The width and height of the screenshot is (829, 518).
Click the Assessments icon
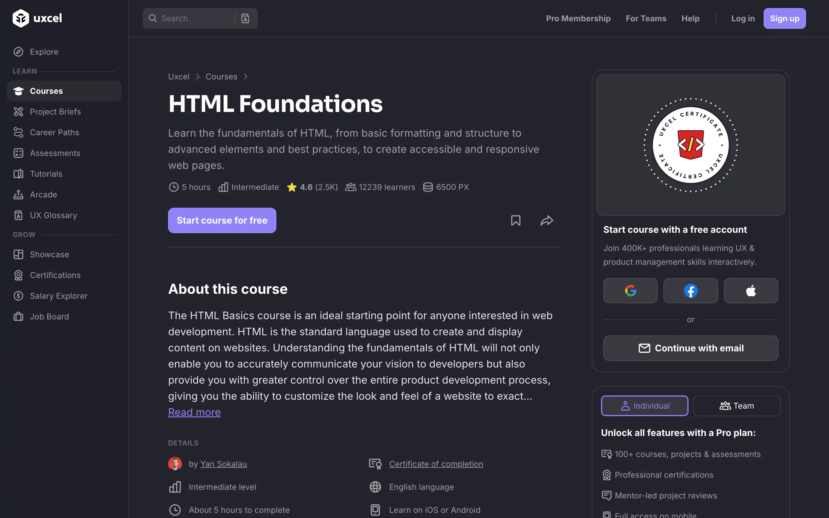click(18, 153)
